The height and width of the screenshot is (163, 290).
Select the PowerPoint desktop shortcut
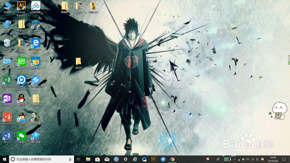click(7, 119)
